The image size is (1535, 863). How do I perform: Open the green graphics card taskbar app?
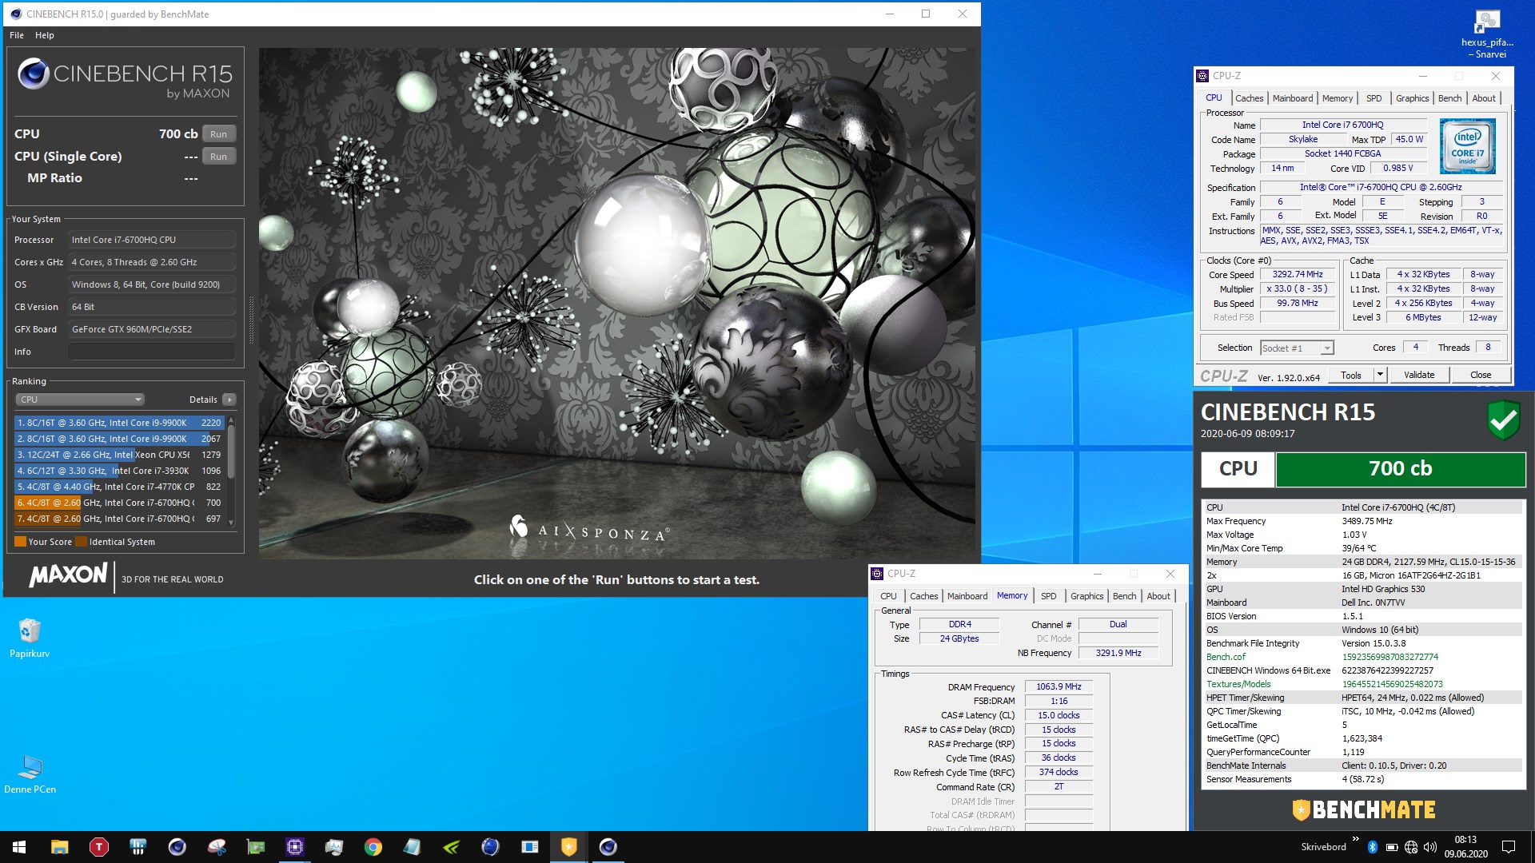(256, 847)
